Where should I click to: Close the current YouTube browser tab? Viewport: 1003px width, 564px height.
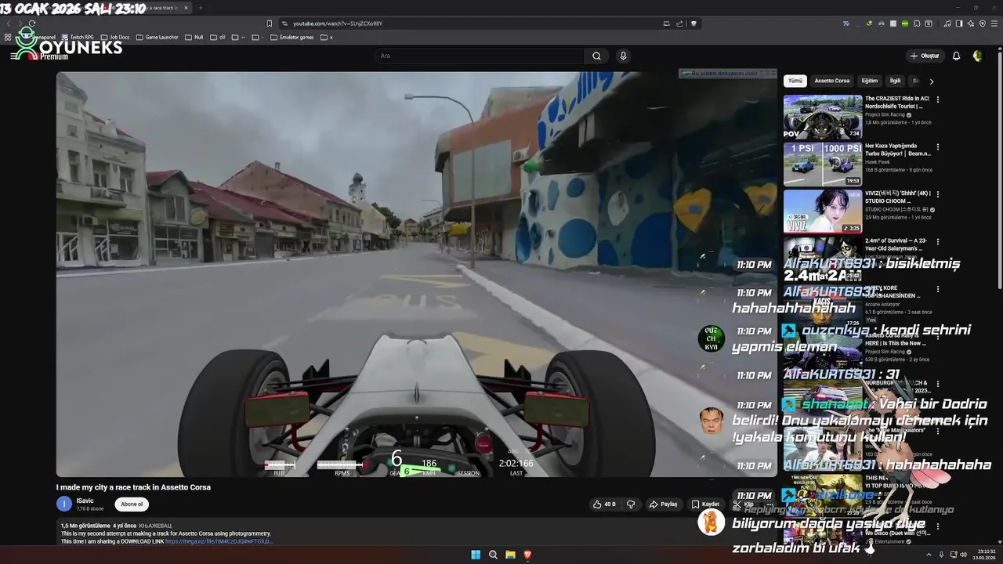(x=186, y=8)
